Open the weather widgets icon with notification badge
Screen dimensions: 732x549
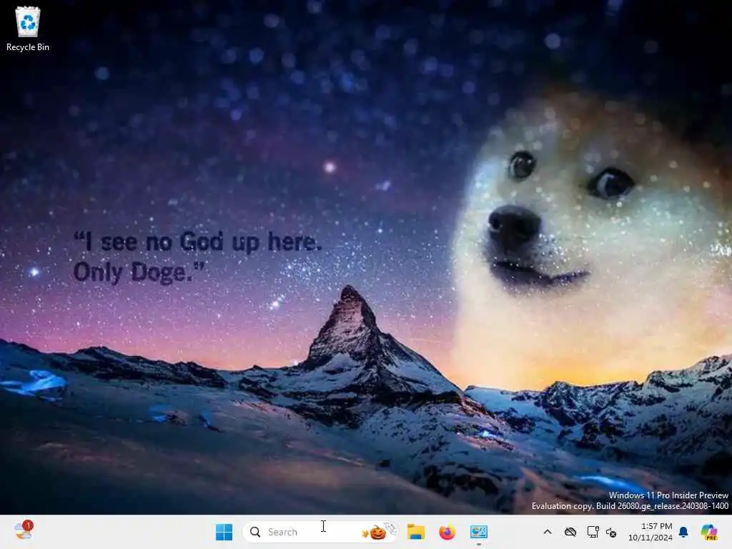click(23, 531)
